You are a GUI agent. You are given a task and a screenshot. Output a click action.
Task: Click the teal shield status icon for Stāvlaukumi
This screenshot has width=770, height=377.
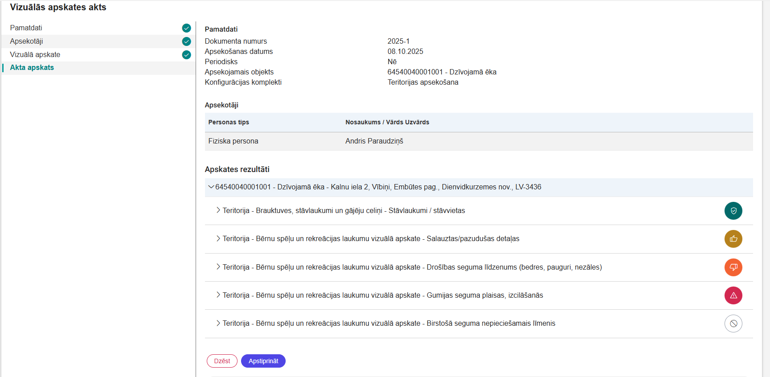tap(733, 211)
